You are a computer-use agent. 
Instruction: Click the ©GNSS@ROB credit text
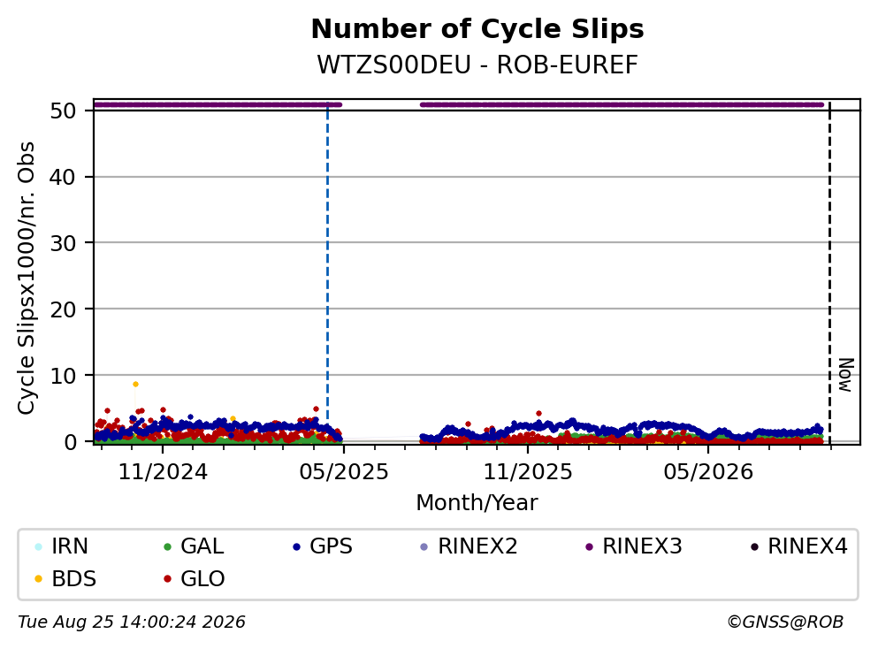pyautogui.click(x=785, y=622)
